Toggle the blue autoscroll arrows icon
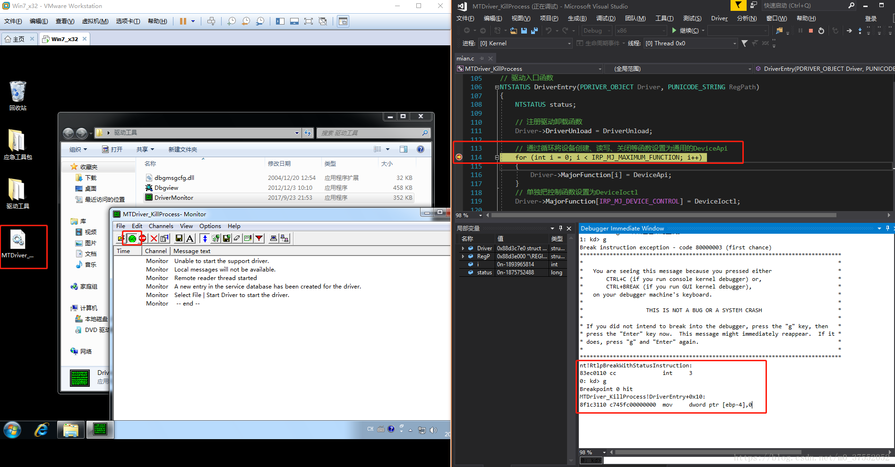This screenshot has width=895, height=467. point(205,238)
